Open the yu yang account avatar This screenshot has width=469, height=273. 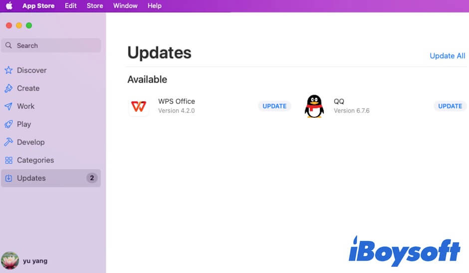click(x=10, y=261)
